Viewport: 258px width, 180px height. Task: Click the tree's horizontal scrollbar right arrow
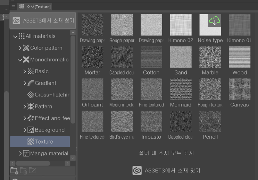tap(67, 163)
